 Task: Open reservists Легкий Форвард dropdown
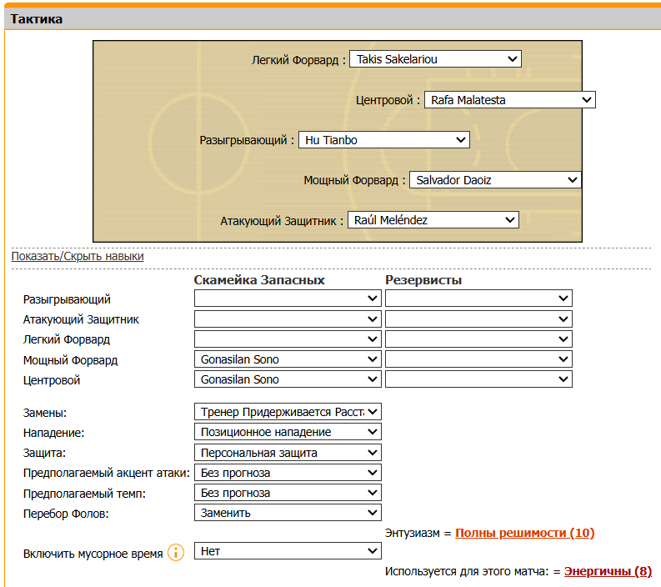pos(478,339)
